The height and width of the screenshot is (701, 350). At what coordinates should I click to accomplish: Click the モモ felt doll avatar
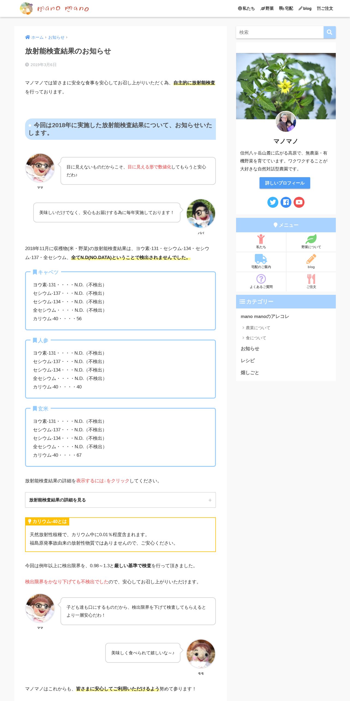201,654
